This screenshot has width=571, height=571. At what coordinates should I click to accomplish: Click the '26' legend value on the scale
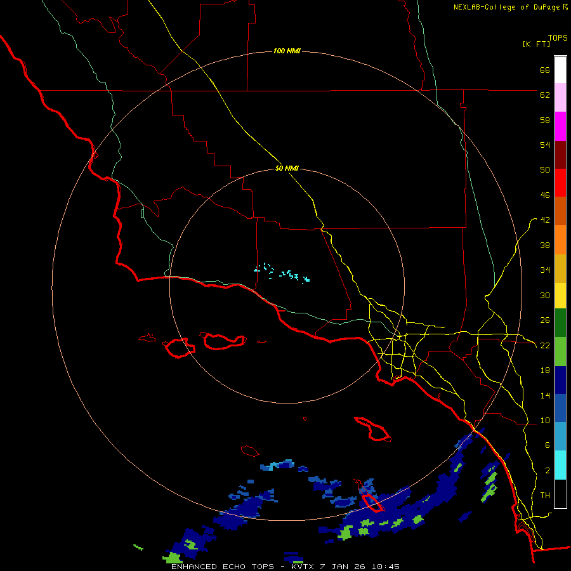[x=545, y=320]
